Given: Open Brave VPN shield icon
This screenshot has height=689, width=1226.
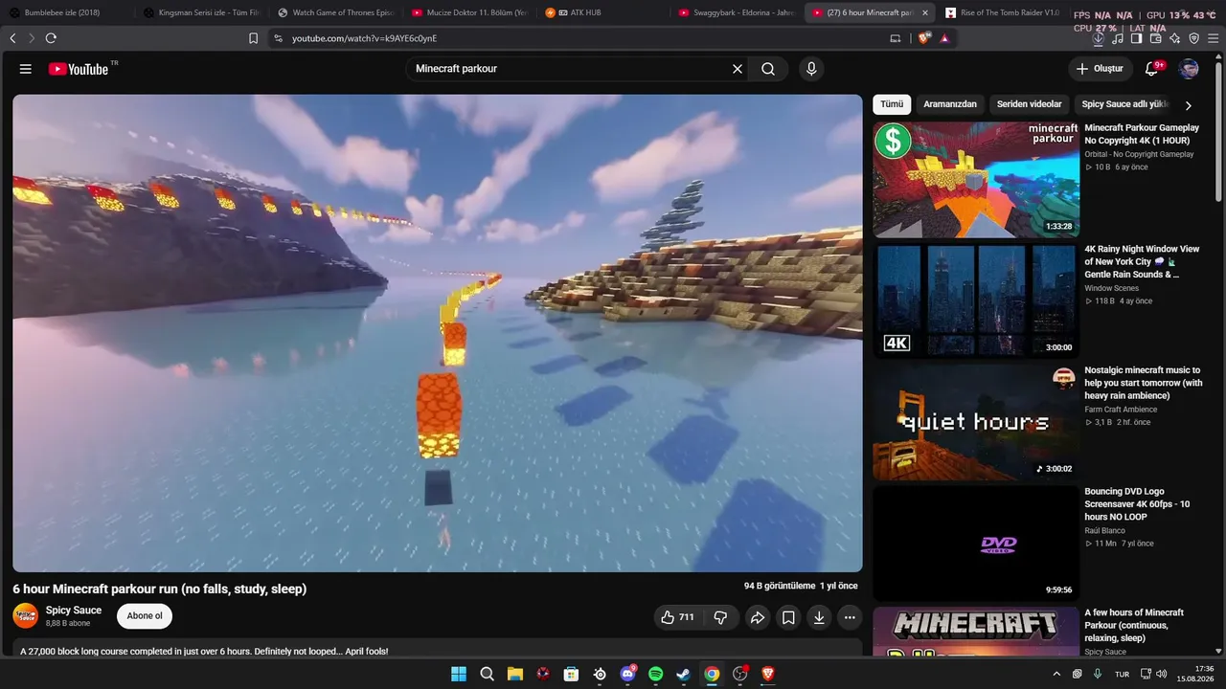Looking at the screenshot, I should point(1193,38).
